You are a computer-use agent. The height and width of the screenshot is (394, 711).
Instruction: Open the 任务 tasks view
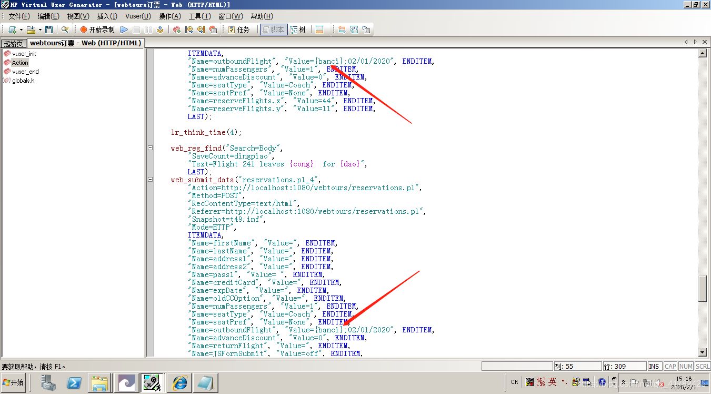point(238,29)
